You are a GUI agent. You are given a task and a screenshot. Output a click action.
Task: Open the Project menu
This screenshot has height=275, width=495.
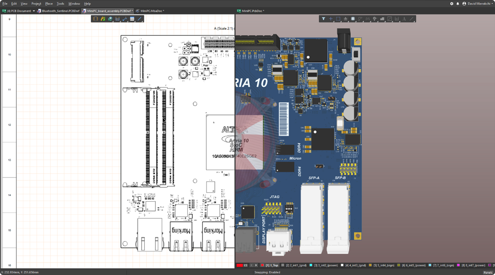pyautogui.click(x=36, y=3)
